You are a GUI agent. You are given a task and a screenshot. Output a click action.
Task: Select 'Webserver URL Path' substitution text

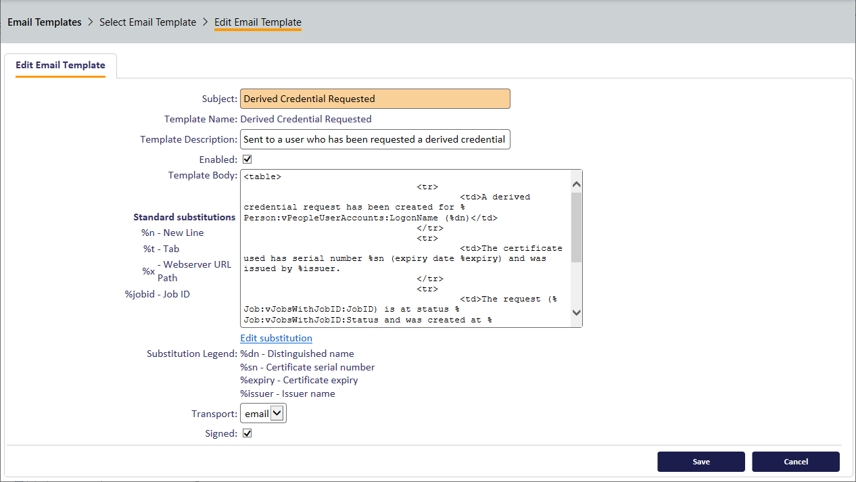click(195, 271)
